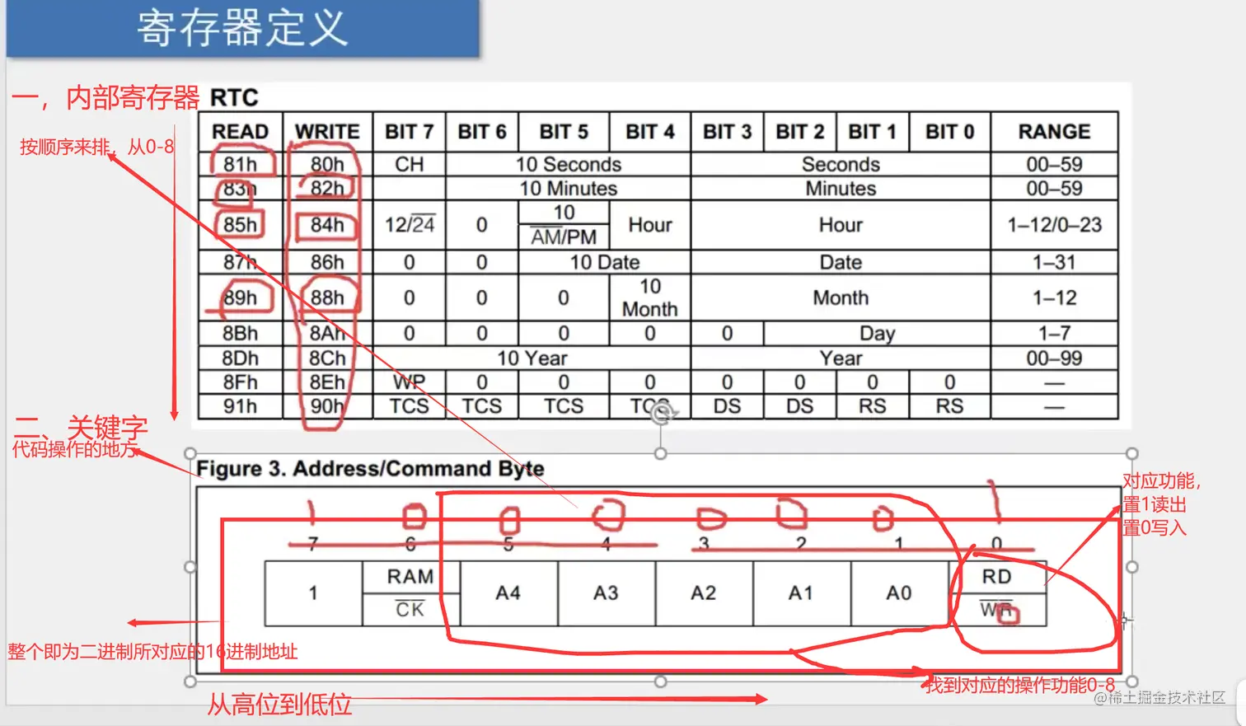The image size is (1246, 726).
Task: Click the A4 cell in the command byte figure
Action: [508, 593]
